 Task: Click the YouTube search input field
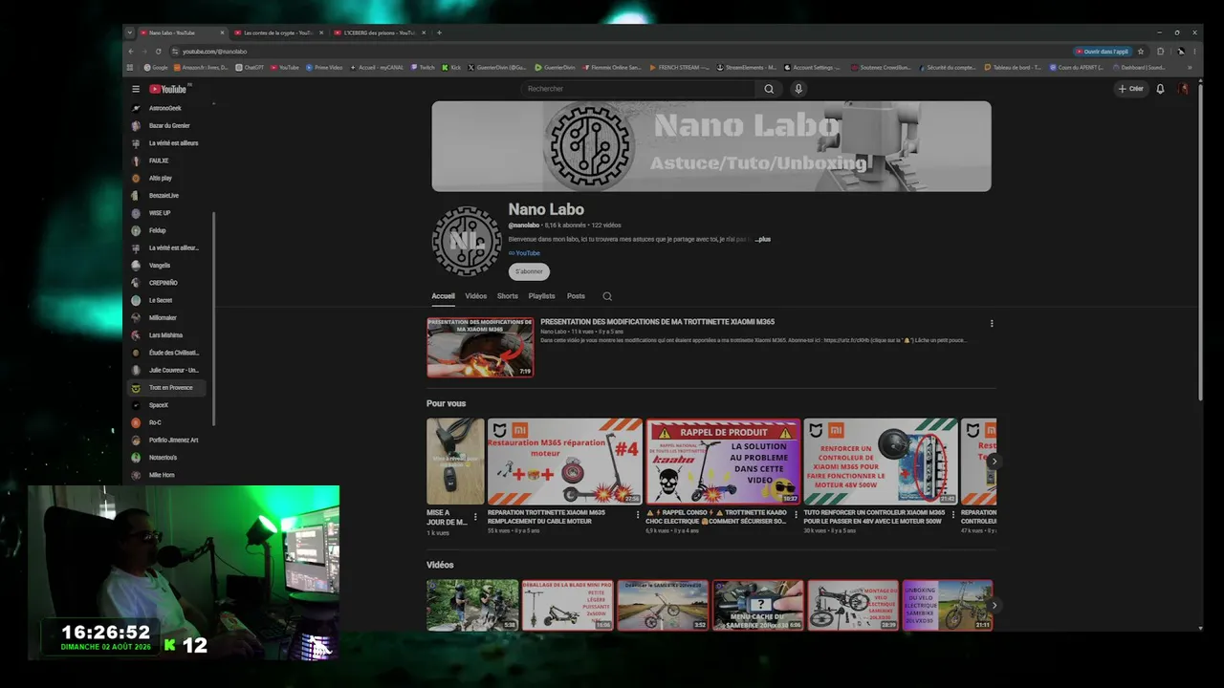point(639,89)
